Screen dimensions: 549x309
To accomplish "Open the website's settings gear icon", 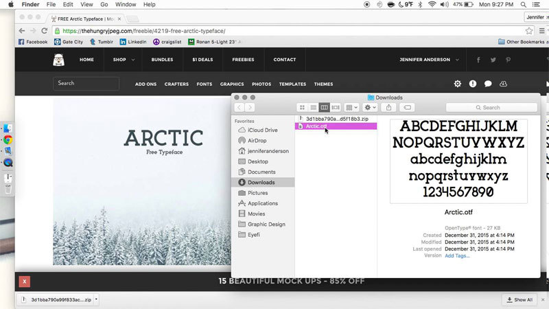I will 458,84.
